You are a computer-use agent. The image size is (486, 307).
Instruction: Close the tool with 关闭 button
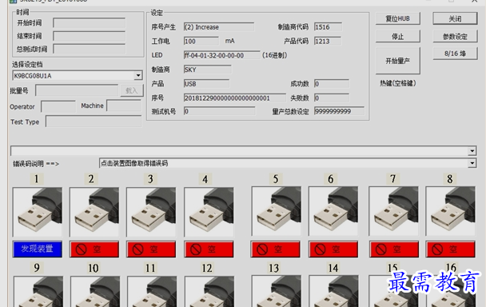coord(455,18)
